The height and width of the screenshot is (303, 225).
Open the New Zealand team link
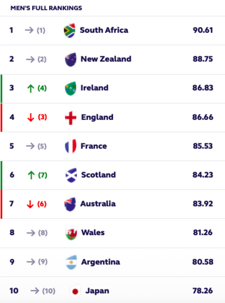106,59
